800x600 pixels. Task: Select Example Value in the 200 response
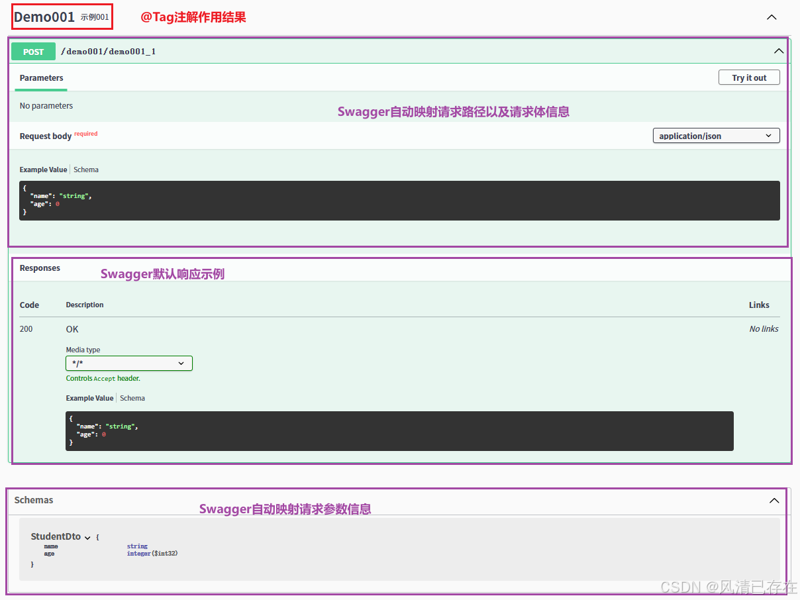pyautogui.click(x=89, y=398)
